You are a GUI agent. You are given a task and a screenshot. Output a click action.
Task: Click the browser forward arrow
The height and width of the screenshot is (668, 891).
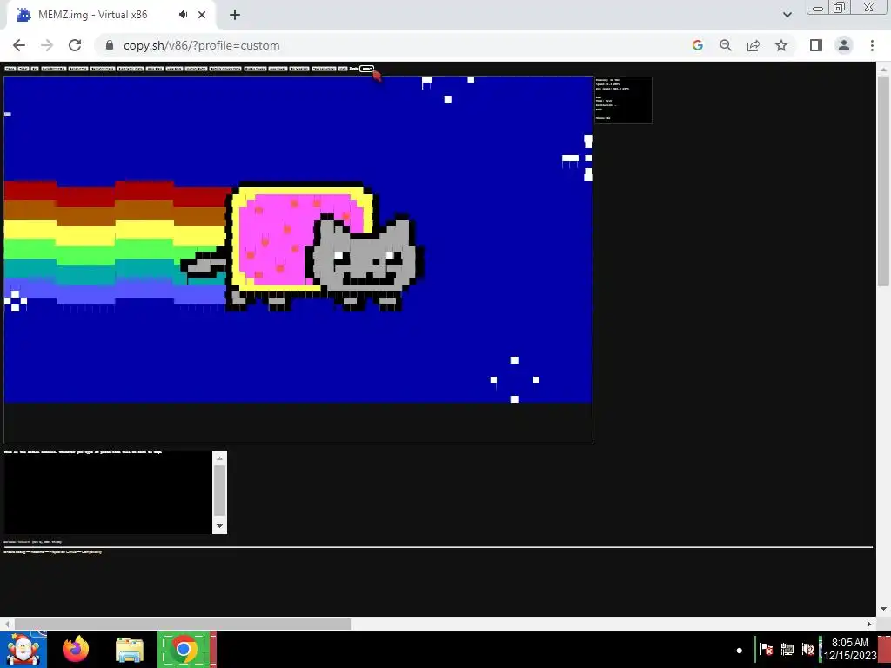(x=47, y=45)
